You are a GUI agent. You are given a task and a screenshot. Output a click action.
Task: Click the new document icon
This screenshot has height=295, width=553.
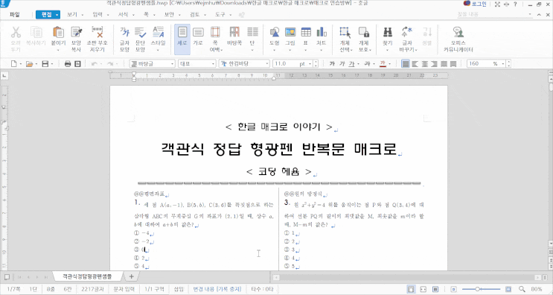(13, 64)
